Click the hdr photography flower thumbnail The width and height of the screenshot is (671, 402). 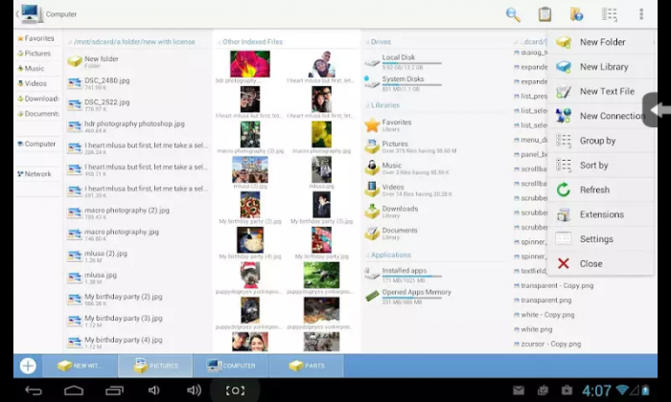(x=249, y=64)
